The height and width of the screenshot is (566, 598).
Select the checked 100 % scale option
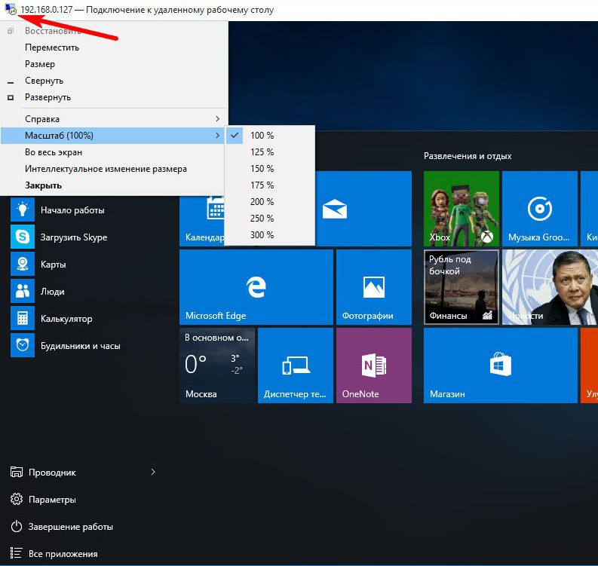pos(262,136)
